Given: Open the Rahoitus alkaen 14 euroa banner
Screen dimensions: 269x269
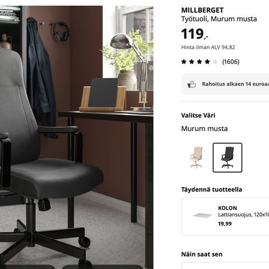Looking at the screenshot, I should point(225,84).
